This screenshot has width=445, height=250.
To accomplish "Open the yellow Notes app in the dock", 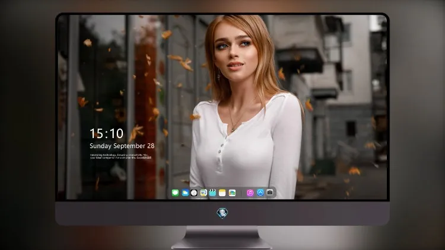I will 223,193.
